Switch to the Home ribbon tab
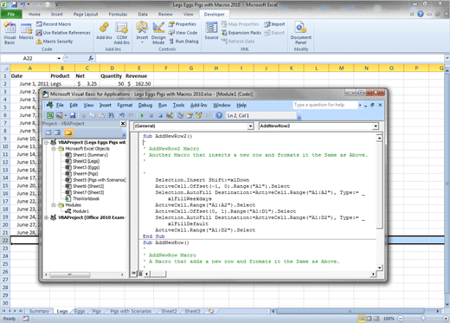 [x=35, y=14]
